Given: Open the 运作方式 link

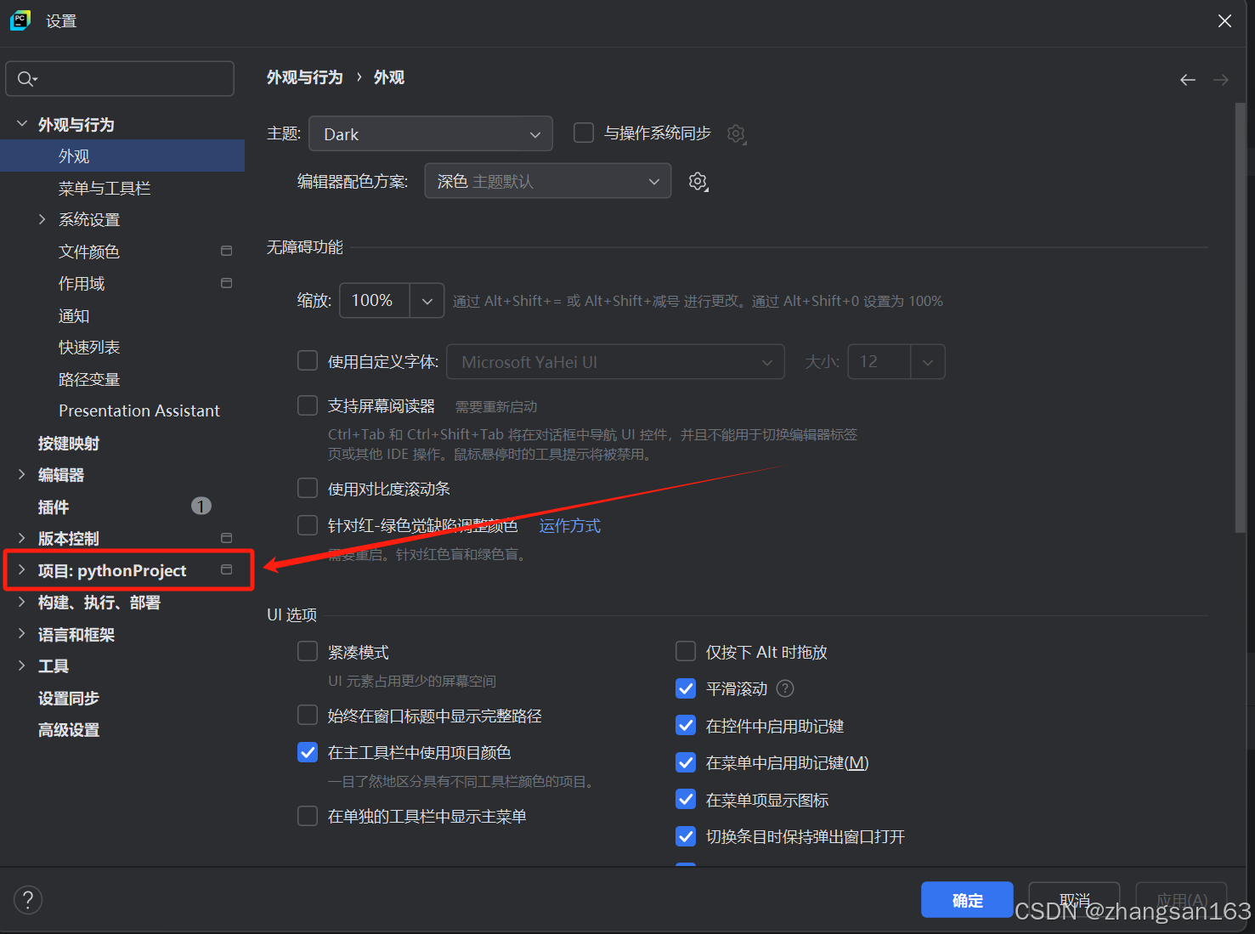Looking at the screenshot, I should point(569,525).
